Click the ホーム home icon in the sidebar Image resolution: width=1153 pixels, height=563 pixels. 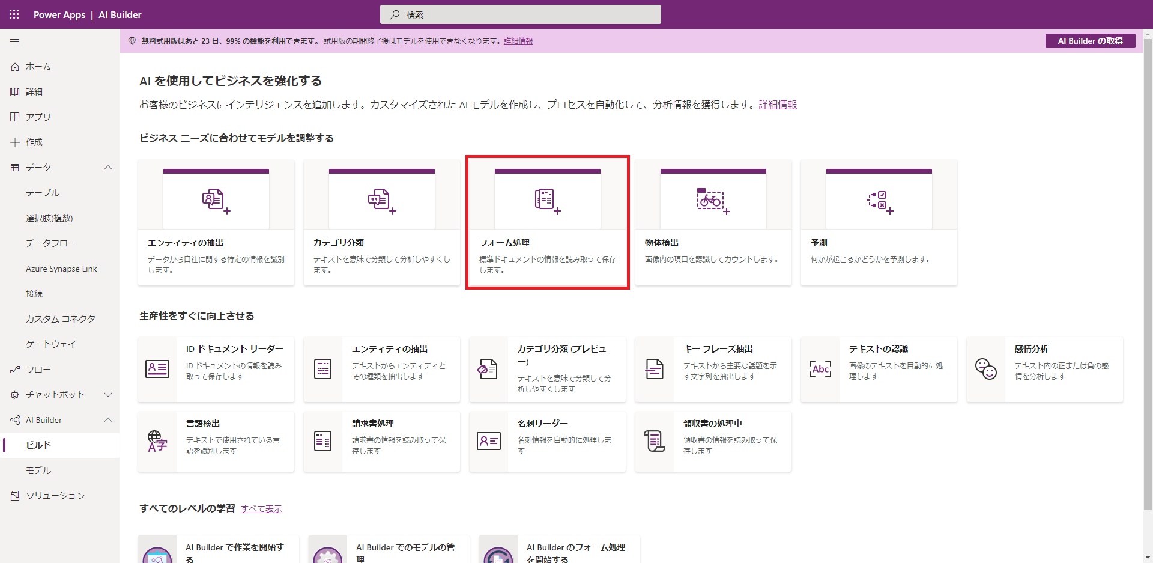[x=15, y=67]
